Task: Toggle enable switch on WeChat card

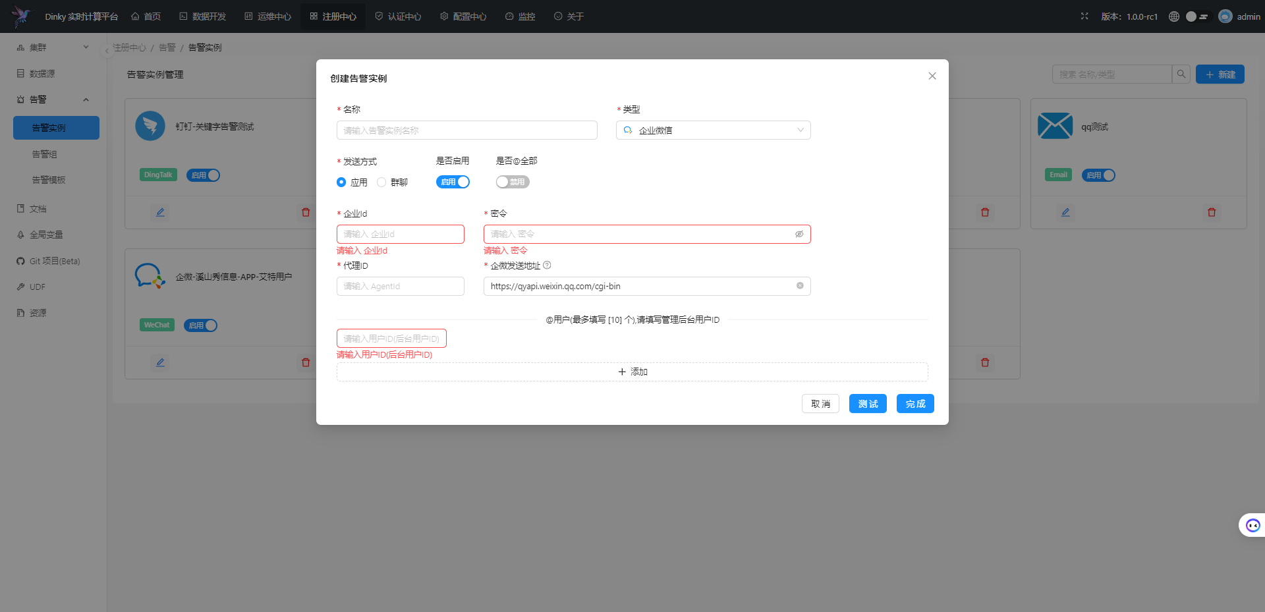Action: click(201, 325)
